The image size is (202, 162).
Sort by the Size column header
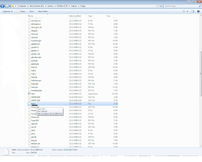[x=109, y=16]
